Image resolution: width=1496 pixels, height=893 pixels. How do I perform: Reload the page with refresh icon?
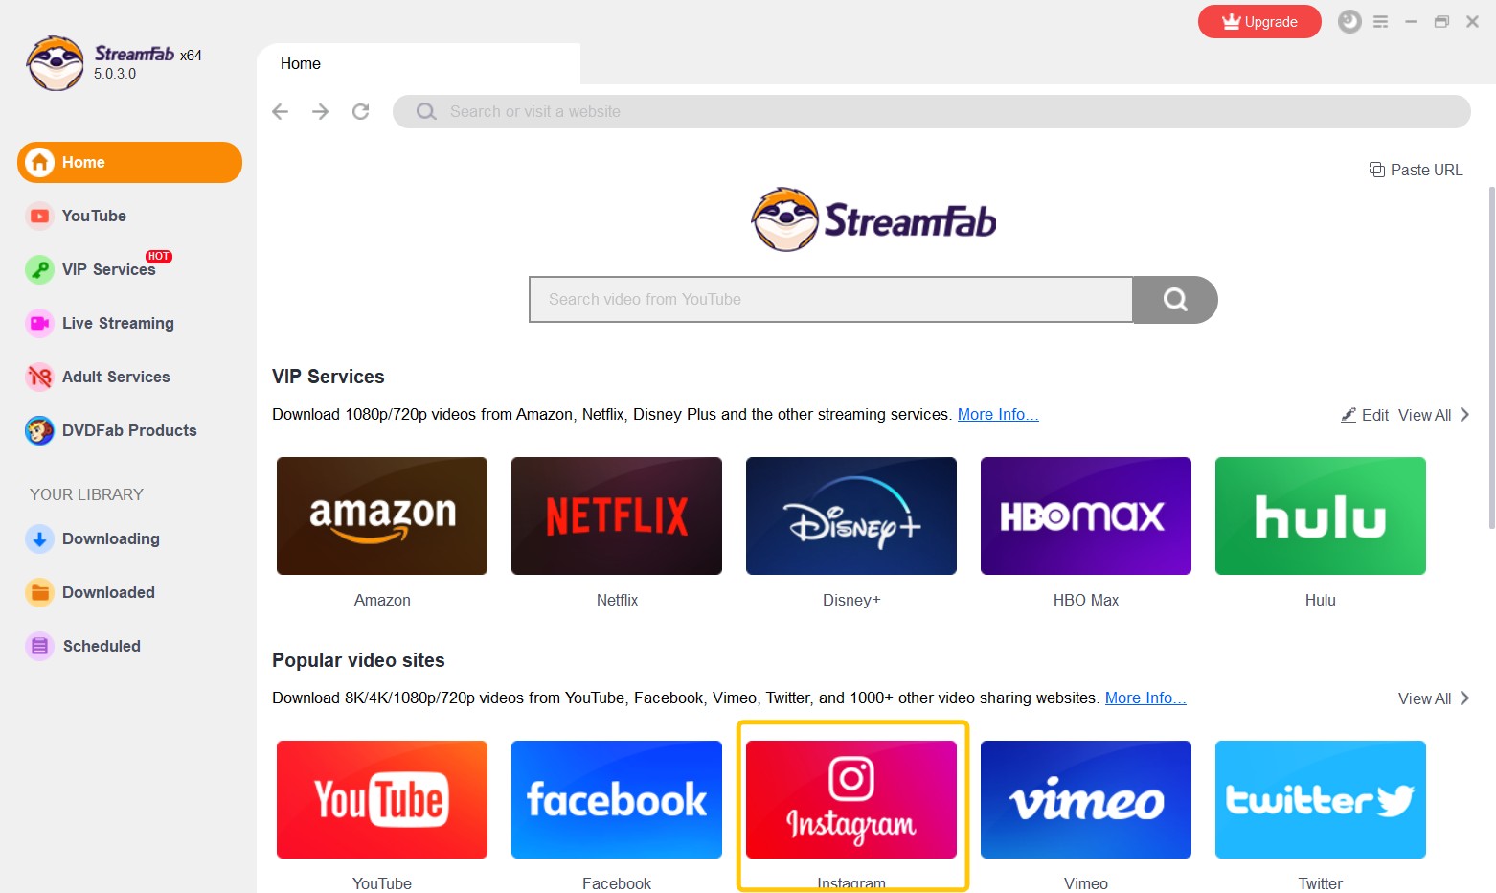point(360,111)
